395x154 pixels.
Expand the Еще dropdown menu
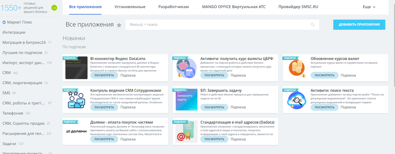coord(369,7)
